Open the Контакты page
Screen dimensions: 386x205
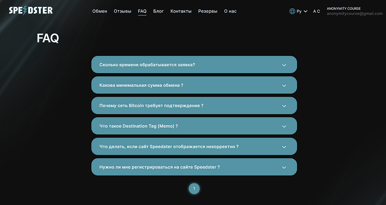coord(181,11)
